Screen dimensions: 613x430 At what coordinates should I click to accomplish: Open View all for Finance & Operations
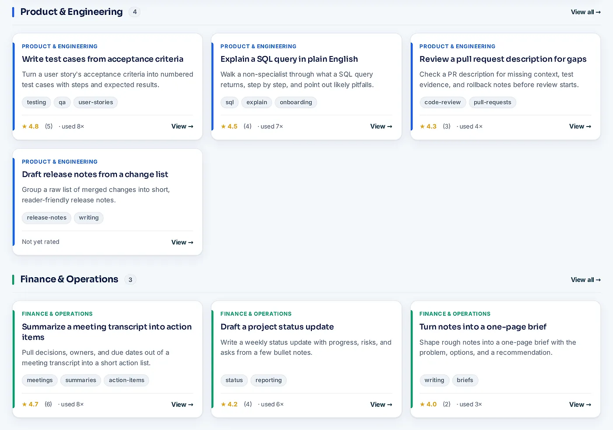click(x=585, y=280)
